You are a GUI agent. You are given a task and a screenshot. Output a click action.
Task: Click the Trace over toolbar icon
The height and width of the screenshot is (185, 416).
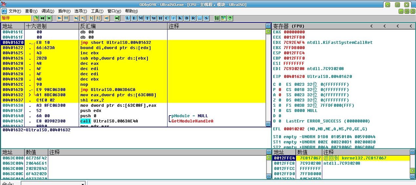coord(98,18)
